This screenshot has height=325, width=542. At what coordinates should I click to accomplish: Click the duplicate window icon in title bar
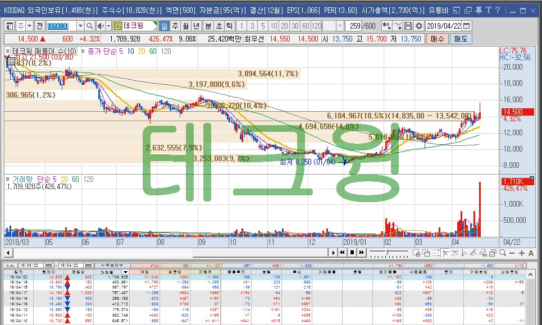pos(468,10)
